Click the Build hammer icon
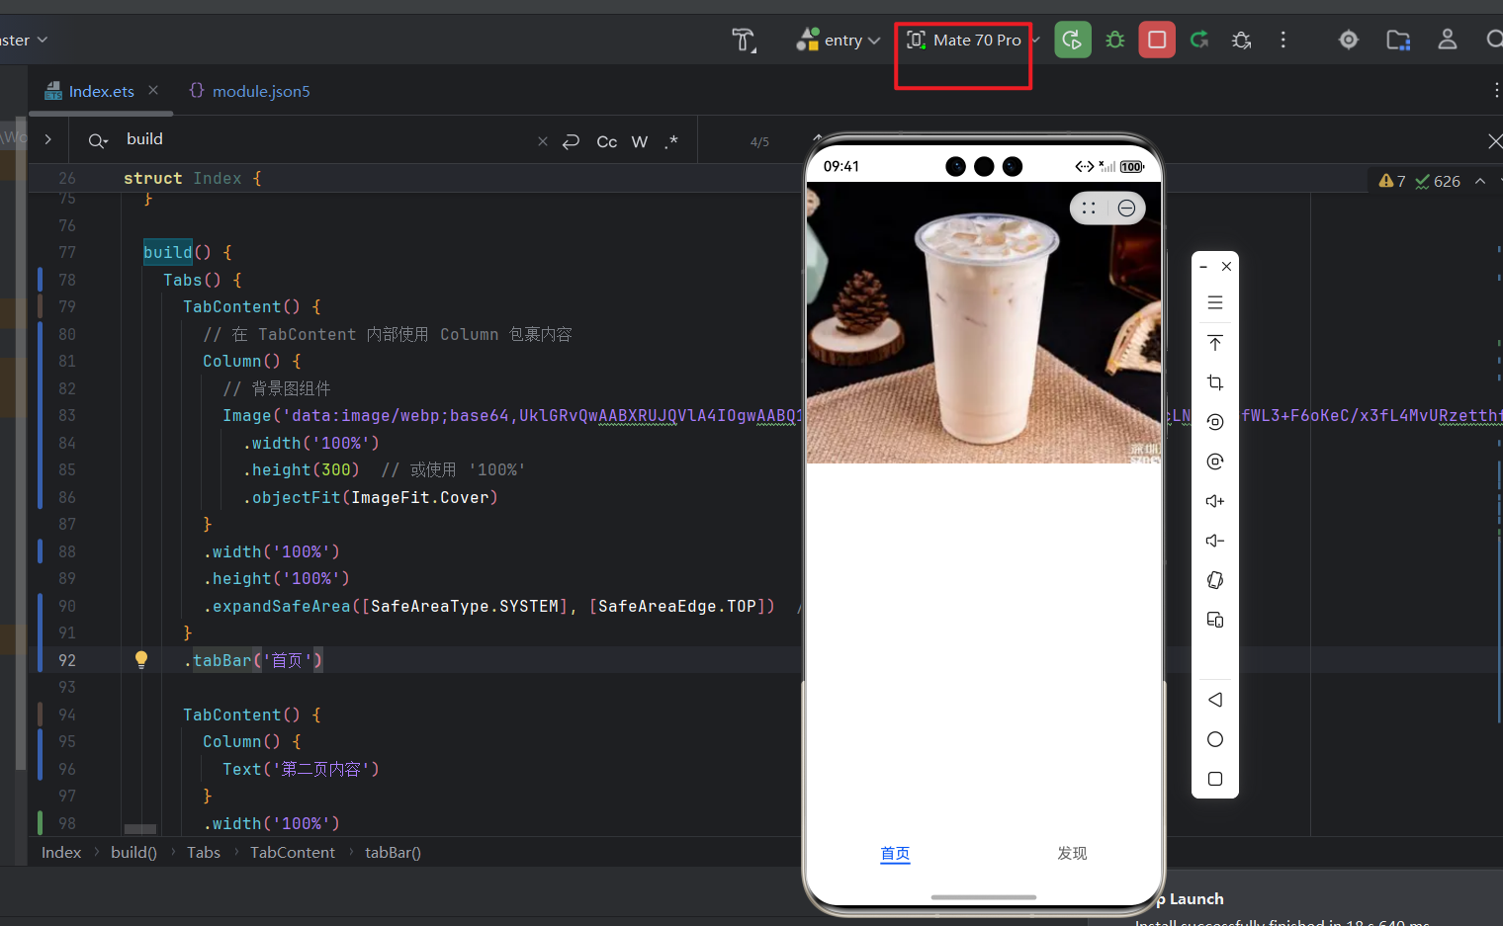Image resolution: width=1503 pixels, height=926 pixels. [x=743, y=41]
